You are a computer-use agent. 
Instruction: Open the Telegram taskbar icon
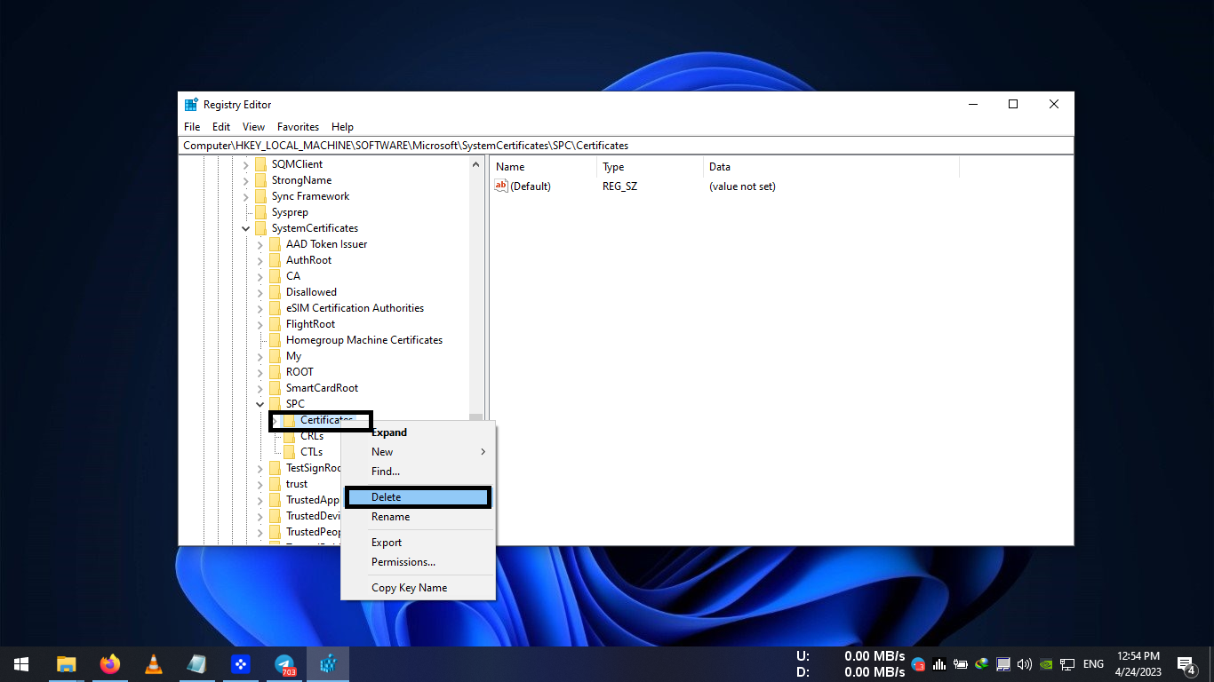point(284,663)
